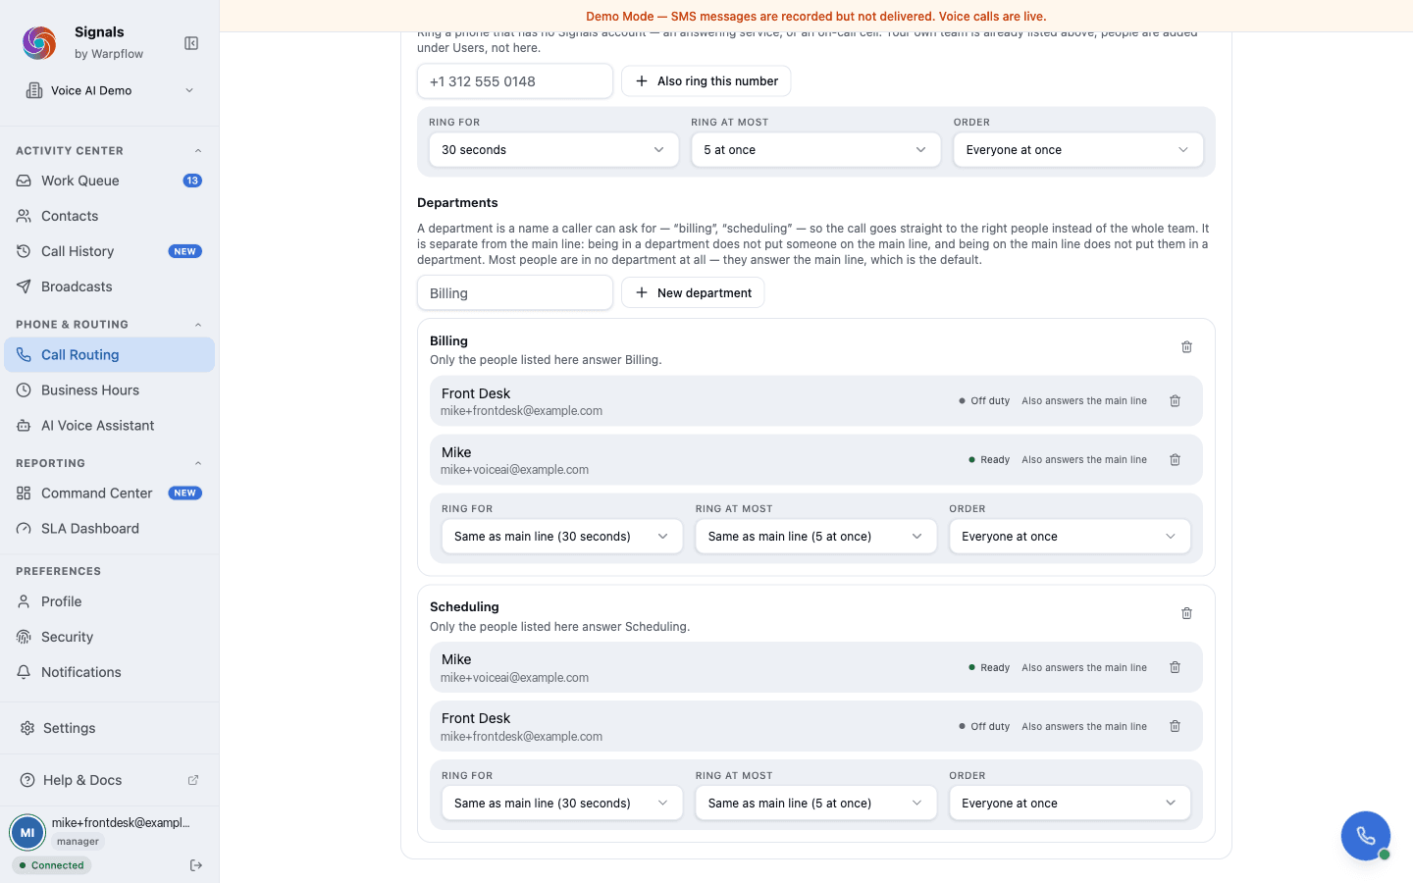The image size is (1413, 883).
Task: Click New department button
Action: click(x=693, y=292)
